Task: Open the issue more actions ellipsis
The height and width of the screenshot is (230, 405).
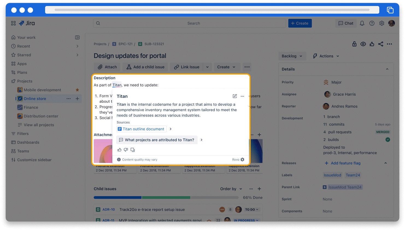Action: point(389,44)
